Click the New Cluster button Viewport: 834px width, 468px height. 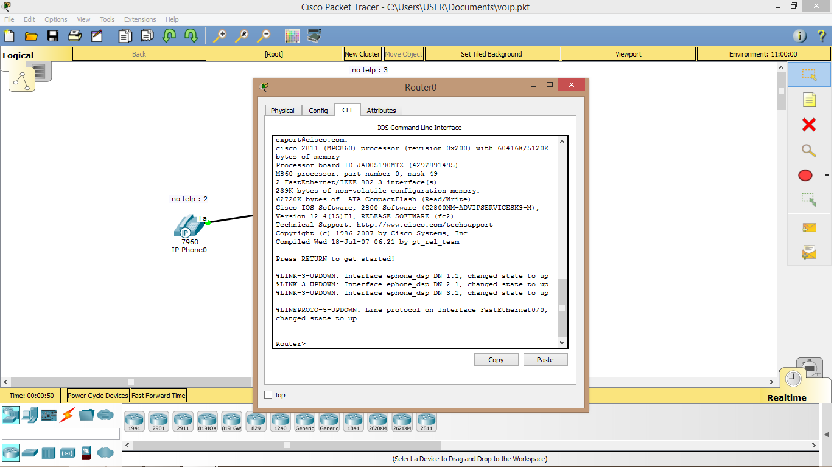[x=362, y=54]
